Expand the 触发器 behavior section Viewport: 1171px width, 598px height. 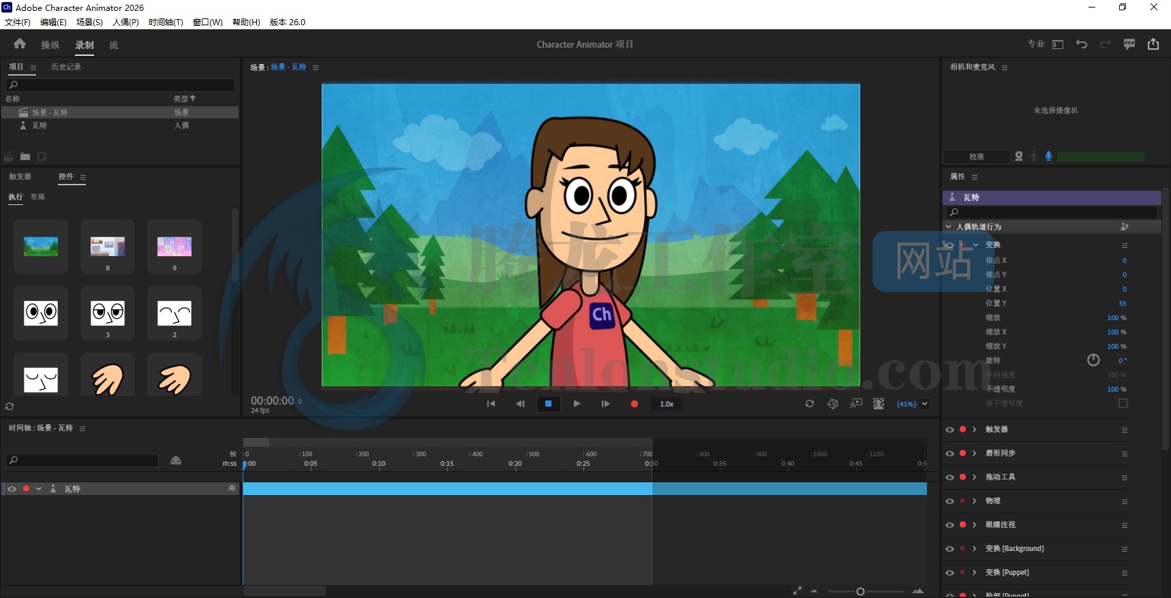tap(974, 430)
